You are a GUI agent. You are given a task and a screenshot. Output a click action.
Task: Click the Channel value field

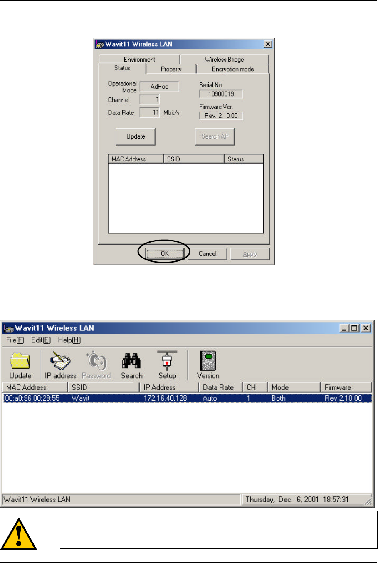coord(150,99)
